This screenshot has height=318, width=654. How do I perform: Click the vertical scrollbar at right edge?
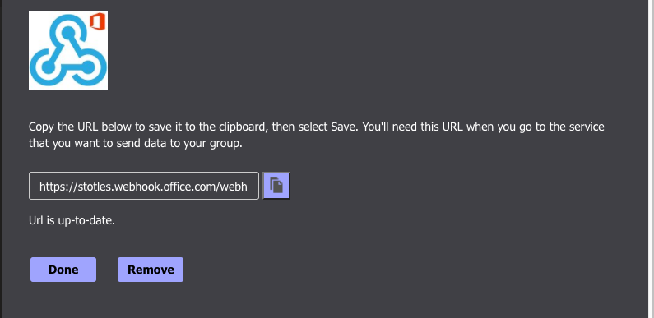(x=651, y=159)
